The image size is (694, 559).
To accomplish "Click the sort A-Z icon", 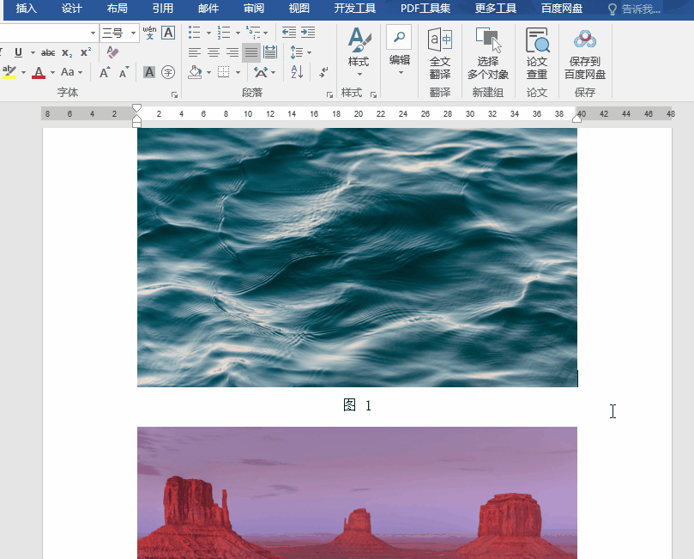I will tap(296, 72).
